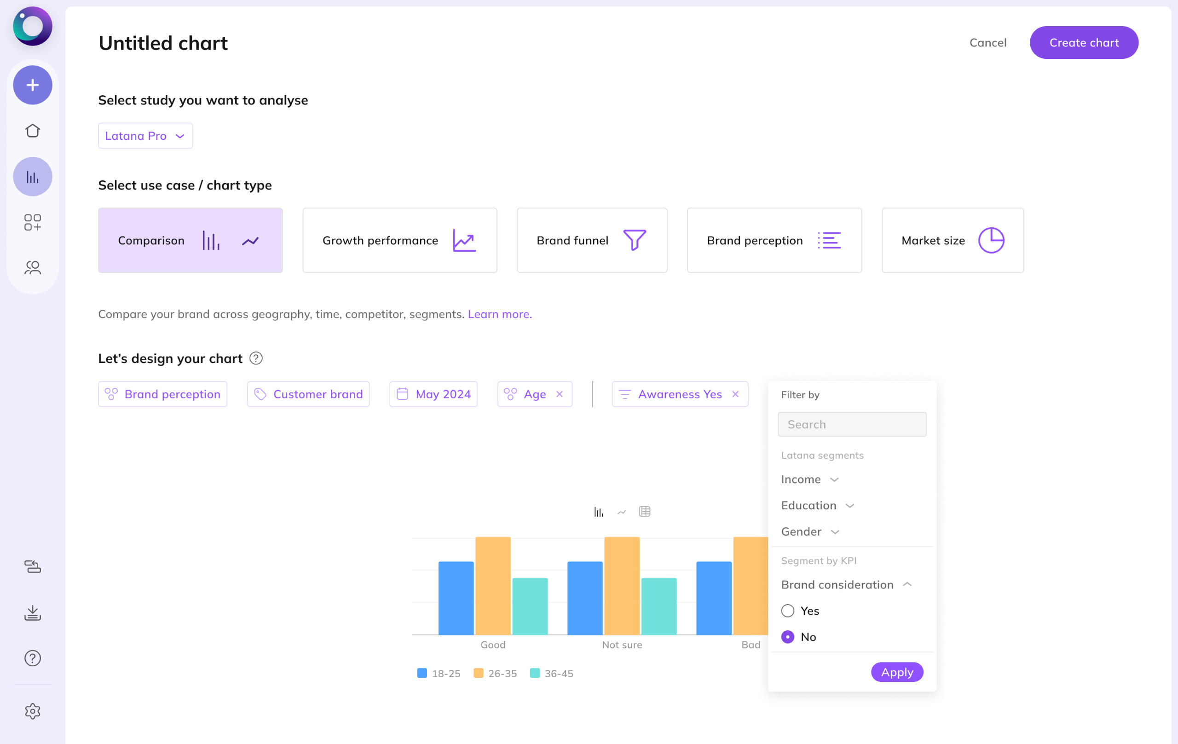
Task: Select Yes radio for Brand consideration
Action: tap(787, 611)
